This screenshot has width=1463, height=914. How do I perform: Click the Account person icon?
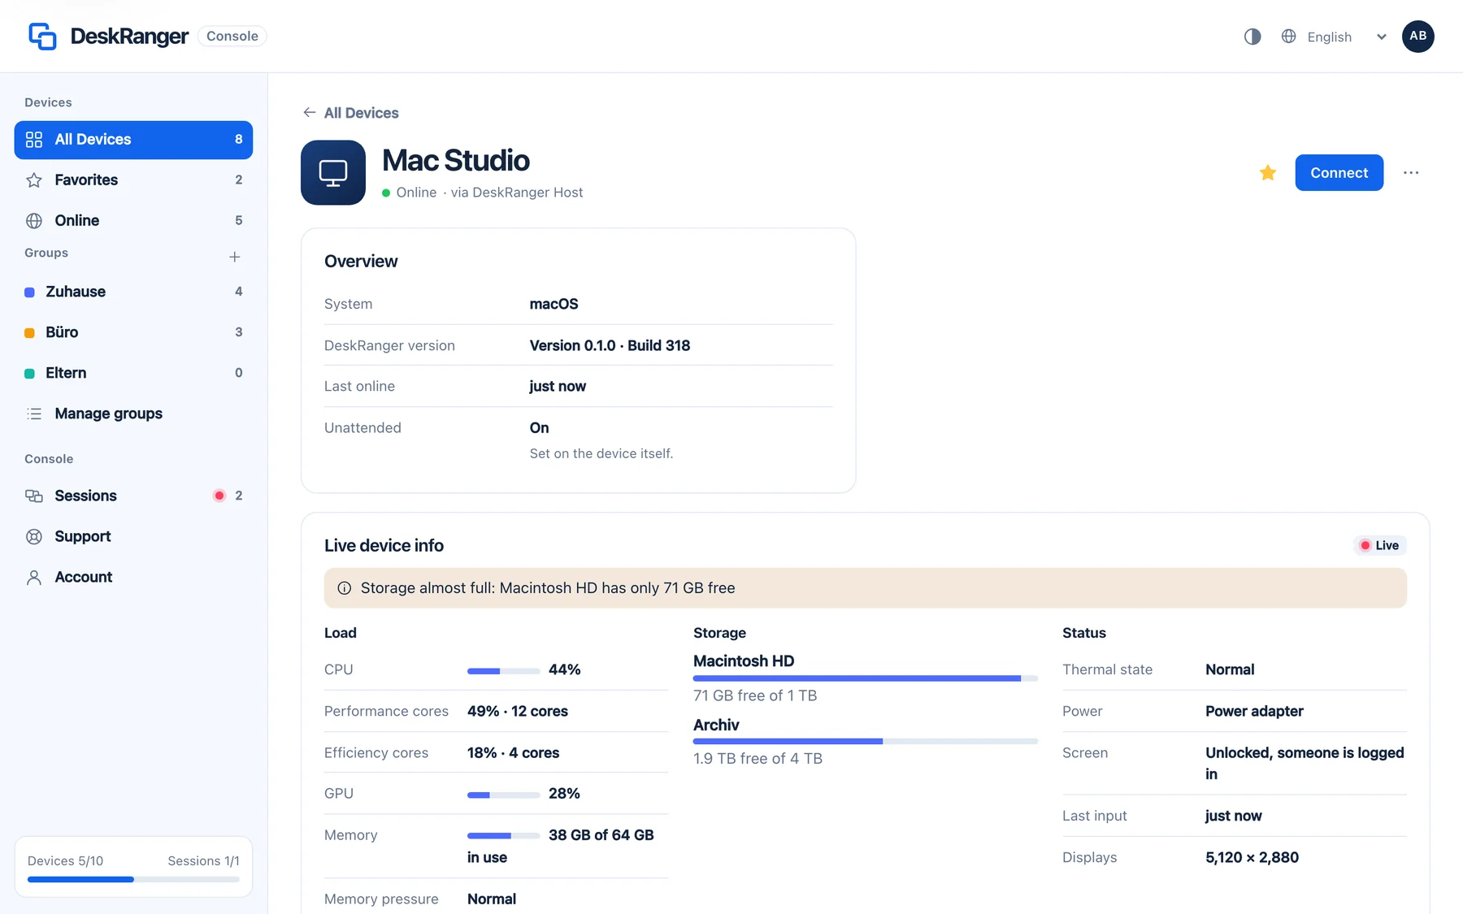click(34, 577)
